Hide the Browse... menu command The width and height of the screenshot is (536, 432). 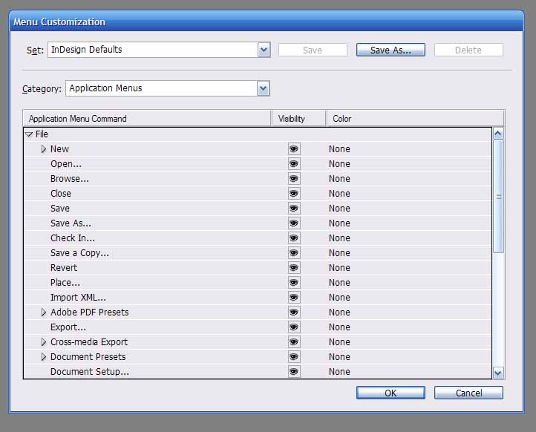[x=294, y=179]
